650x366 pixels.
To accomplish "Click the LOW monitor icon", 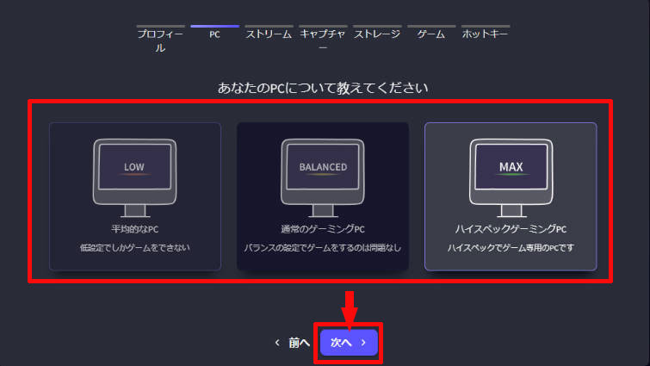I will tap(133, 177).
